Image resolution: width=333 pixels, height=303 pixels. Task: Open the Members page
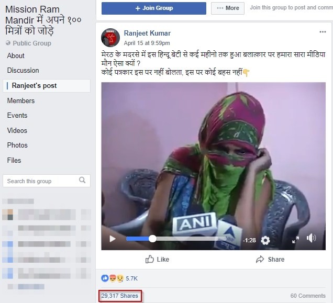[x=21, y=100]
